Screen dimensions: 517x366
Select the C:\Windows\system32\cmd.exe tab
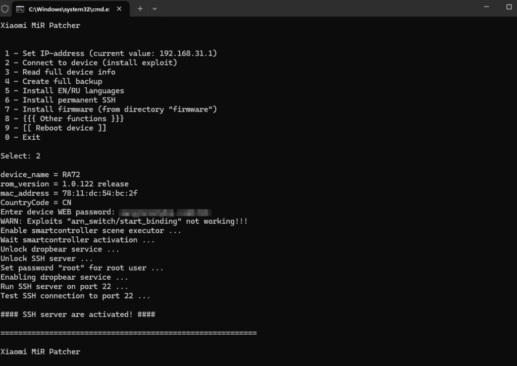point(66,9)
